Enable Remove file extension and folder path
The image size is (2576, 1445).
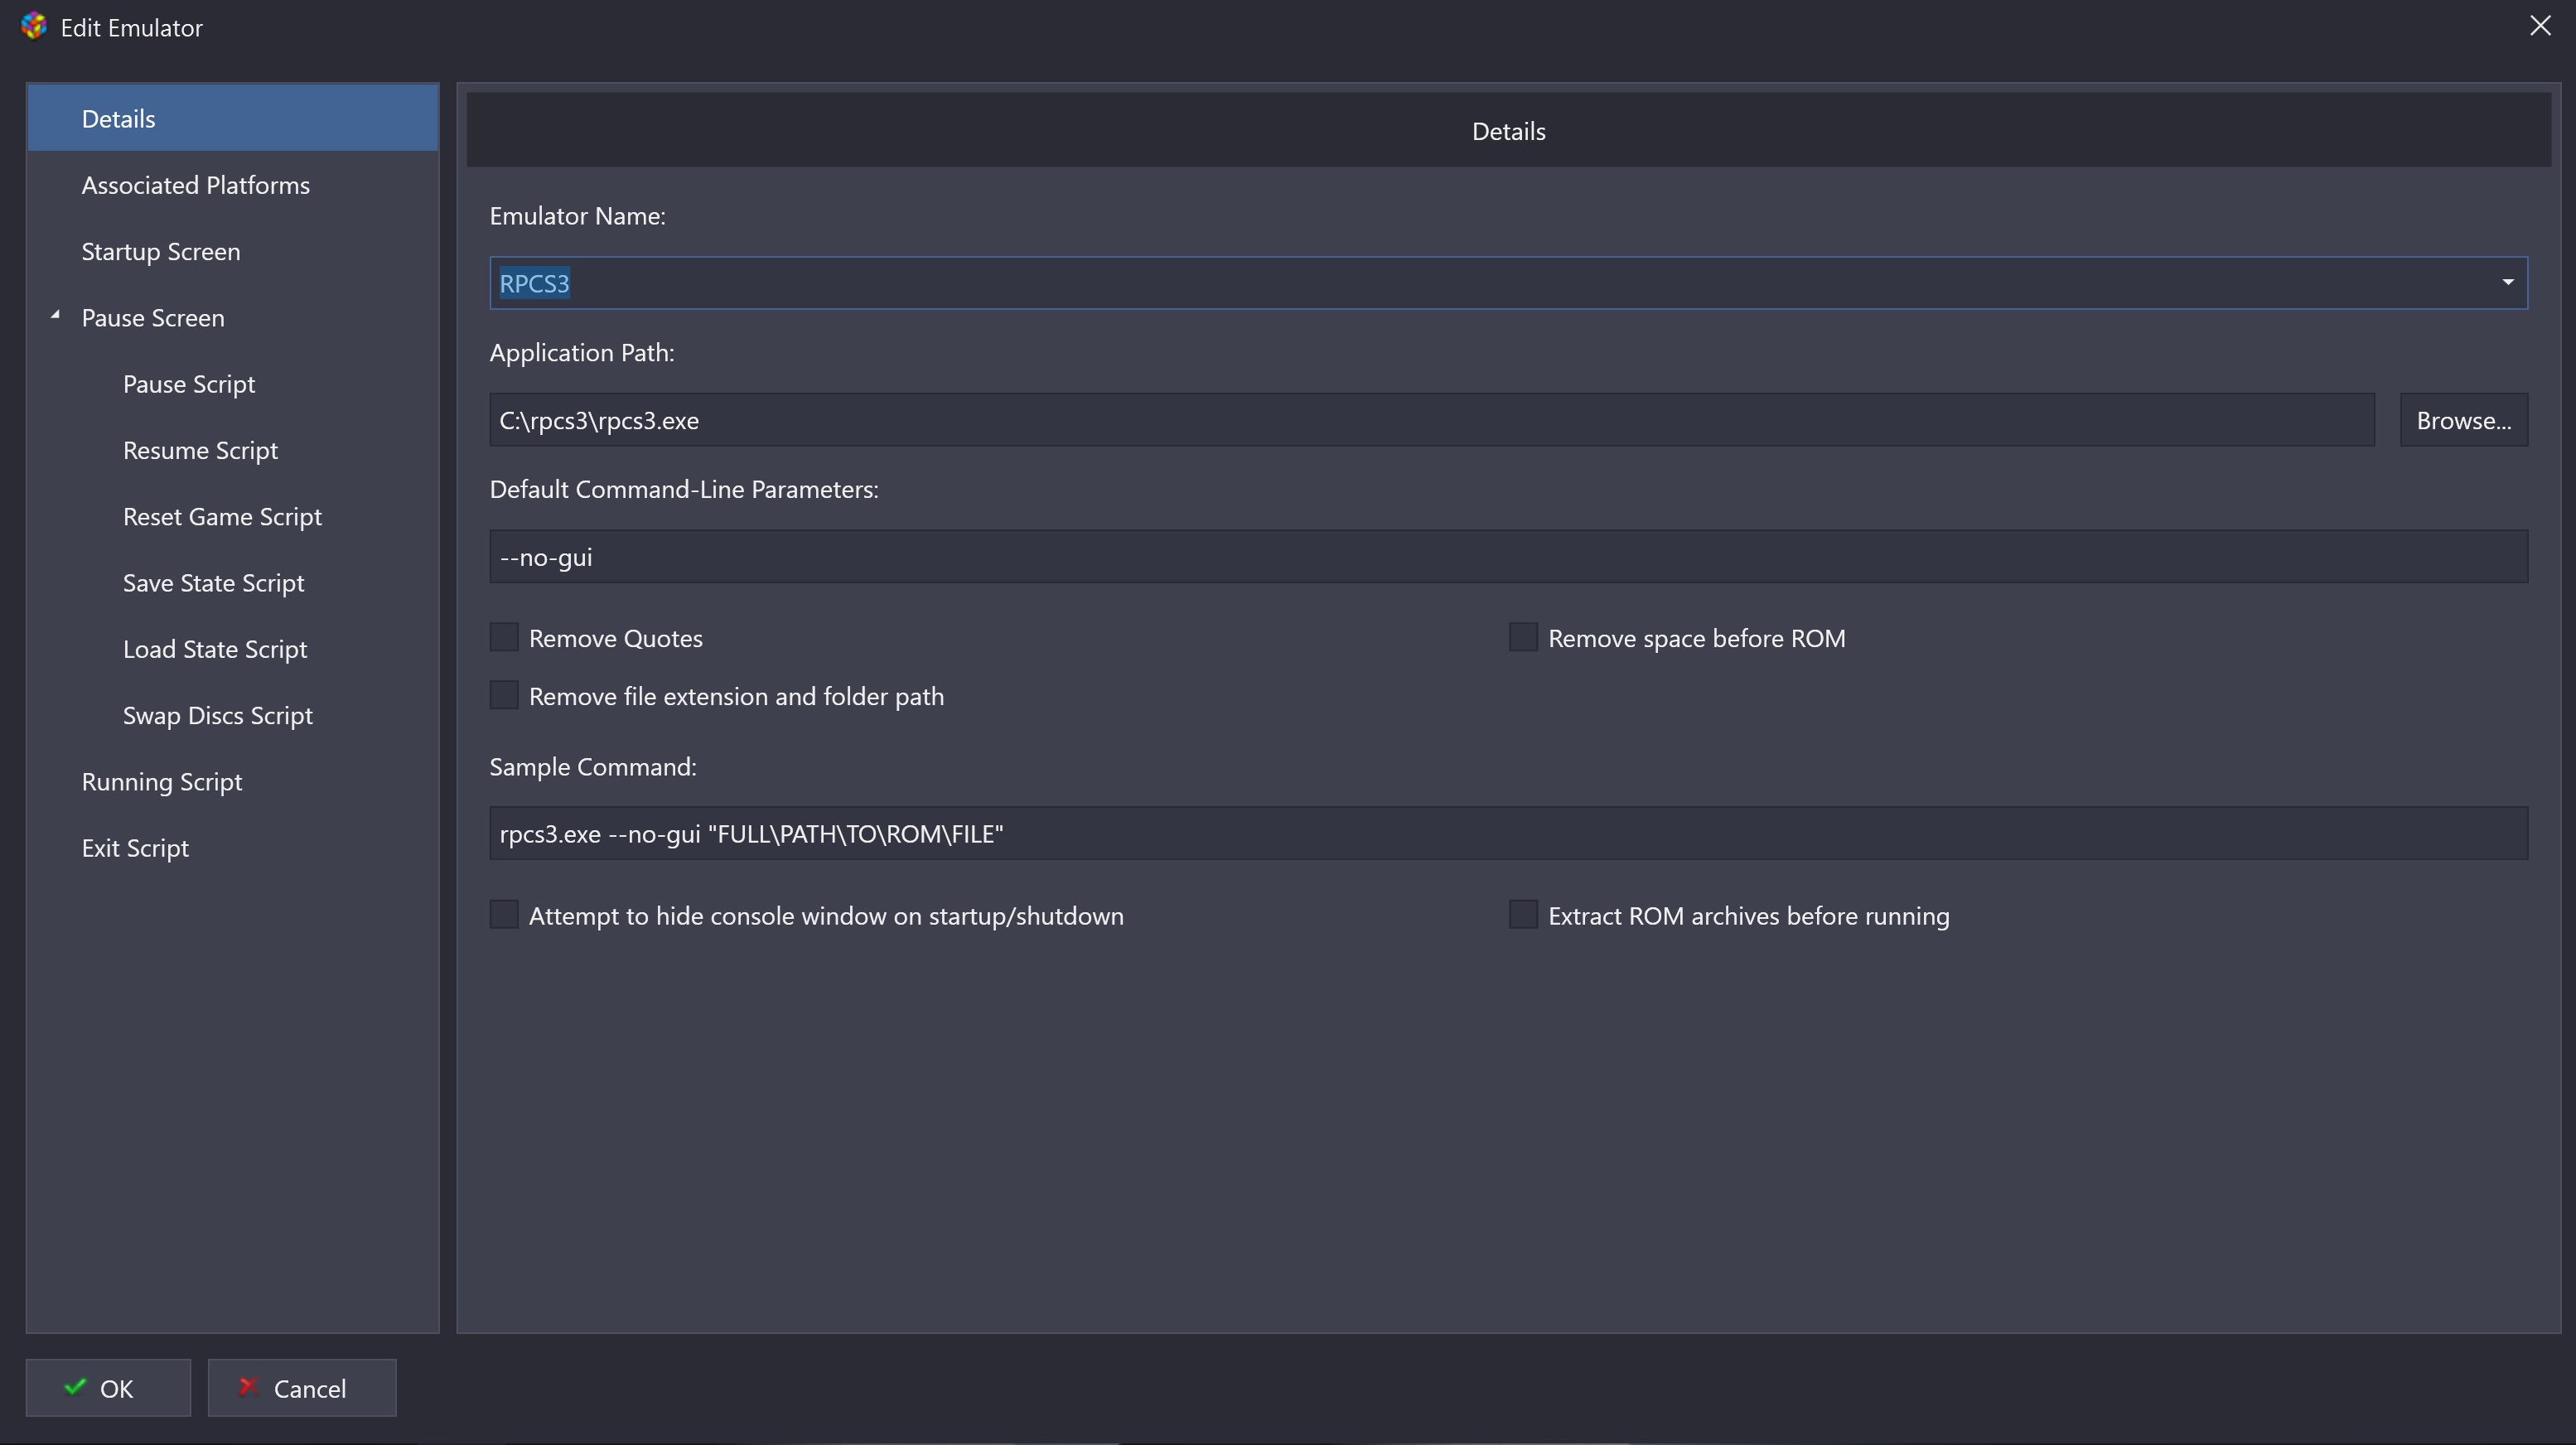(x=504, y=695)
